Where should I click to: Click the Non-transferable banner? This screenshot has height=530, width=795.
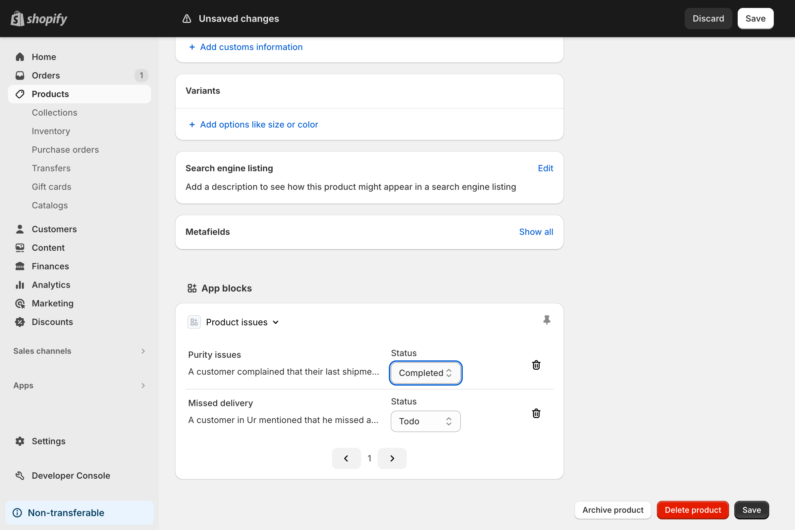(x=79, y=513)
